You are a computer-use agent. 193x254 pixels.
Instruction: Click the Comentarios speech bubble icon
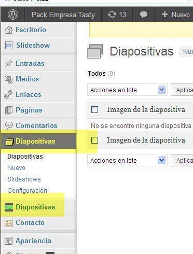click(x=9, y=125)
